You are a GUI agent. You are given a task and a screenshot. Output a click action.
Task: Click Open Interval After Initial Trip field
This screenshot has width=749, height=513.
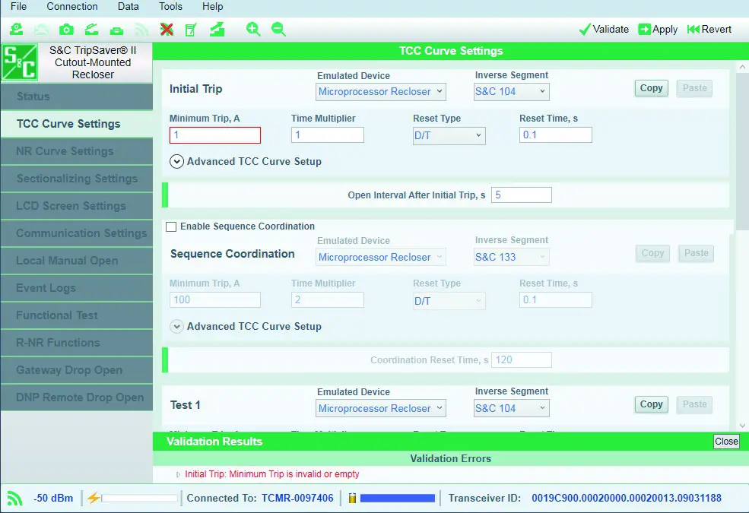point(521,195)
